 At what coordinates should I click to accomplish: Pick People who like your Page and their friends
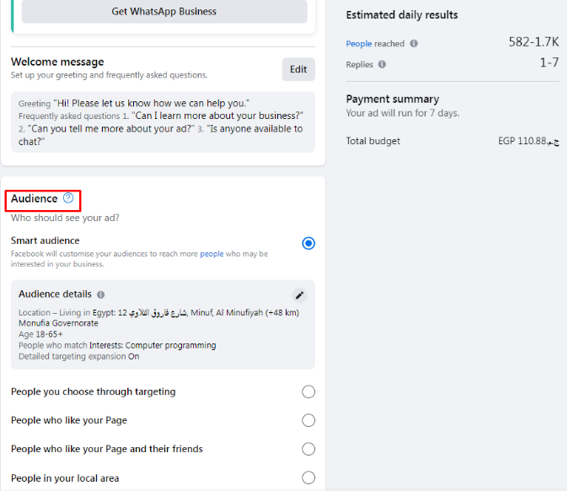pos(309,449)
